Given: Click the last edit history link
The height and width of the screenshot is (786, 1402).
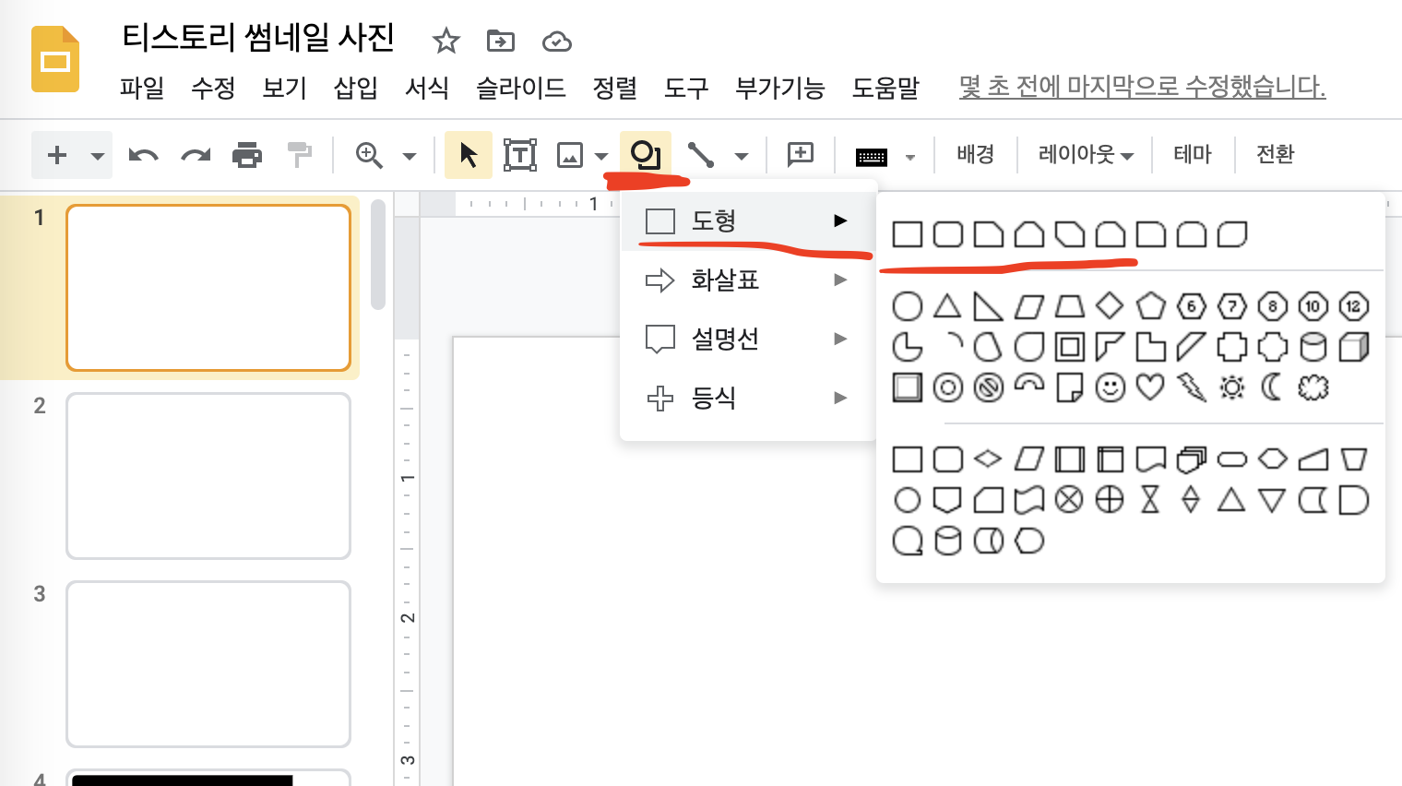Looking at the screenshot, I should [1142, 87].
